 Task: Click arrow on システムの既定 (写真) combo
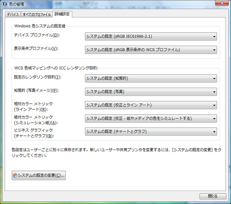point(214,92)
